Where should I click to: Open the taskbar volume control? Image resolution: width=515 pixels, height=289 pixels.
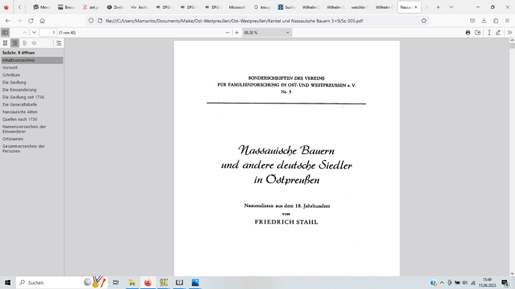click(465, 282)
